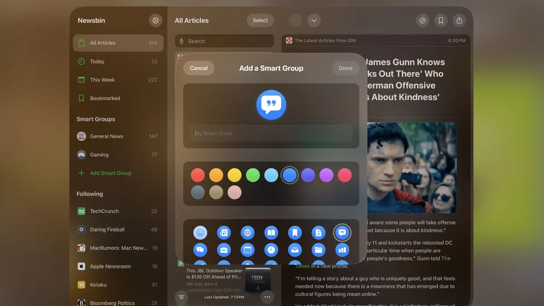Viewport: 544px width, 306px height.
Task: Cancel adding the smart group
Action: (199, 68)
